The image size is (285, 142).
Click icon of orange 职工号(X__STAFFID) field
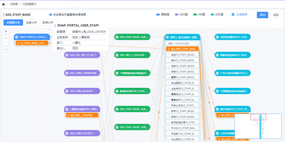pyautogui.click(x=68, y=115)
